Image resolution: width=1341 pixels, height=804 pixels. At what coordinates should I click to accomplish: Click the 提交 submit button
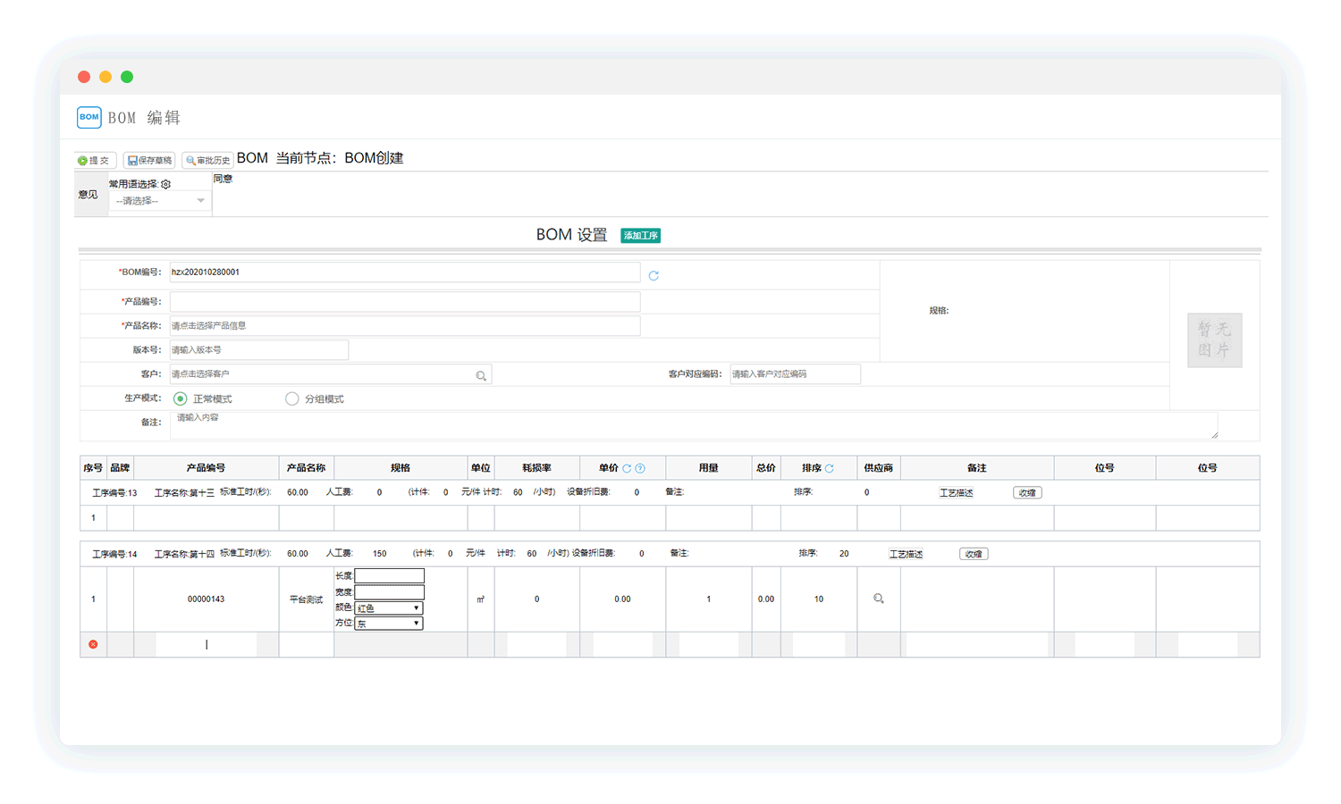click(95, 161)
